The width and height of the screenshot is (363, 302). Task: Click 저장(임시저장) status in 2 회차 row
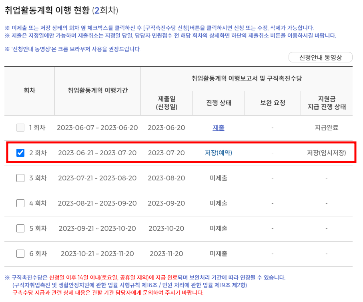point(327,153)
